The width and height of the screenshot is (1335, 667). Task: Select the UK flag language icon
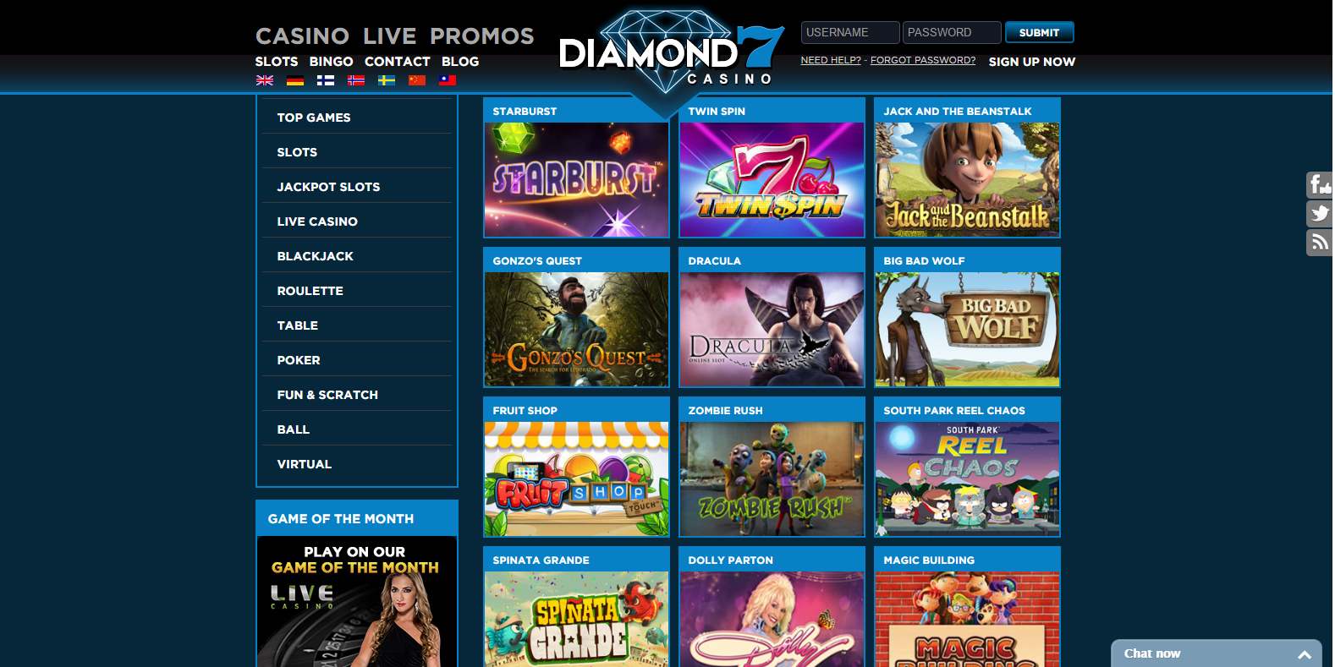(265, 80)
